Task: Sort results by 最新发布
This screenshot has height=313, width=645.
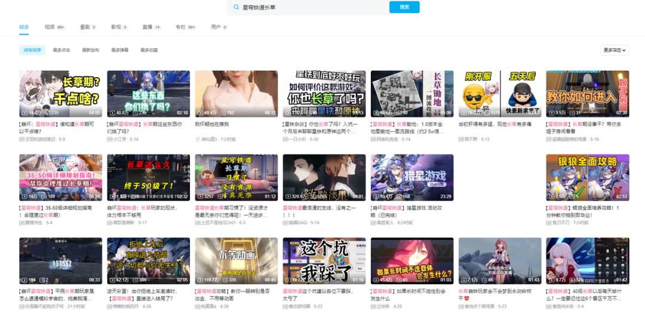Action: (x=91, y=50)
